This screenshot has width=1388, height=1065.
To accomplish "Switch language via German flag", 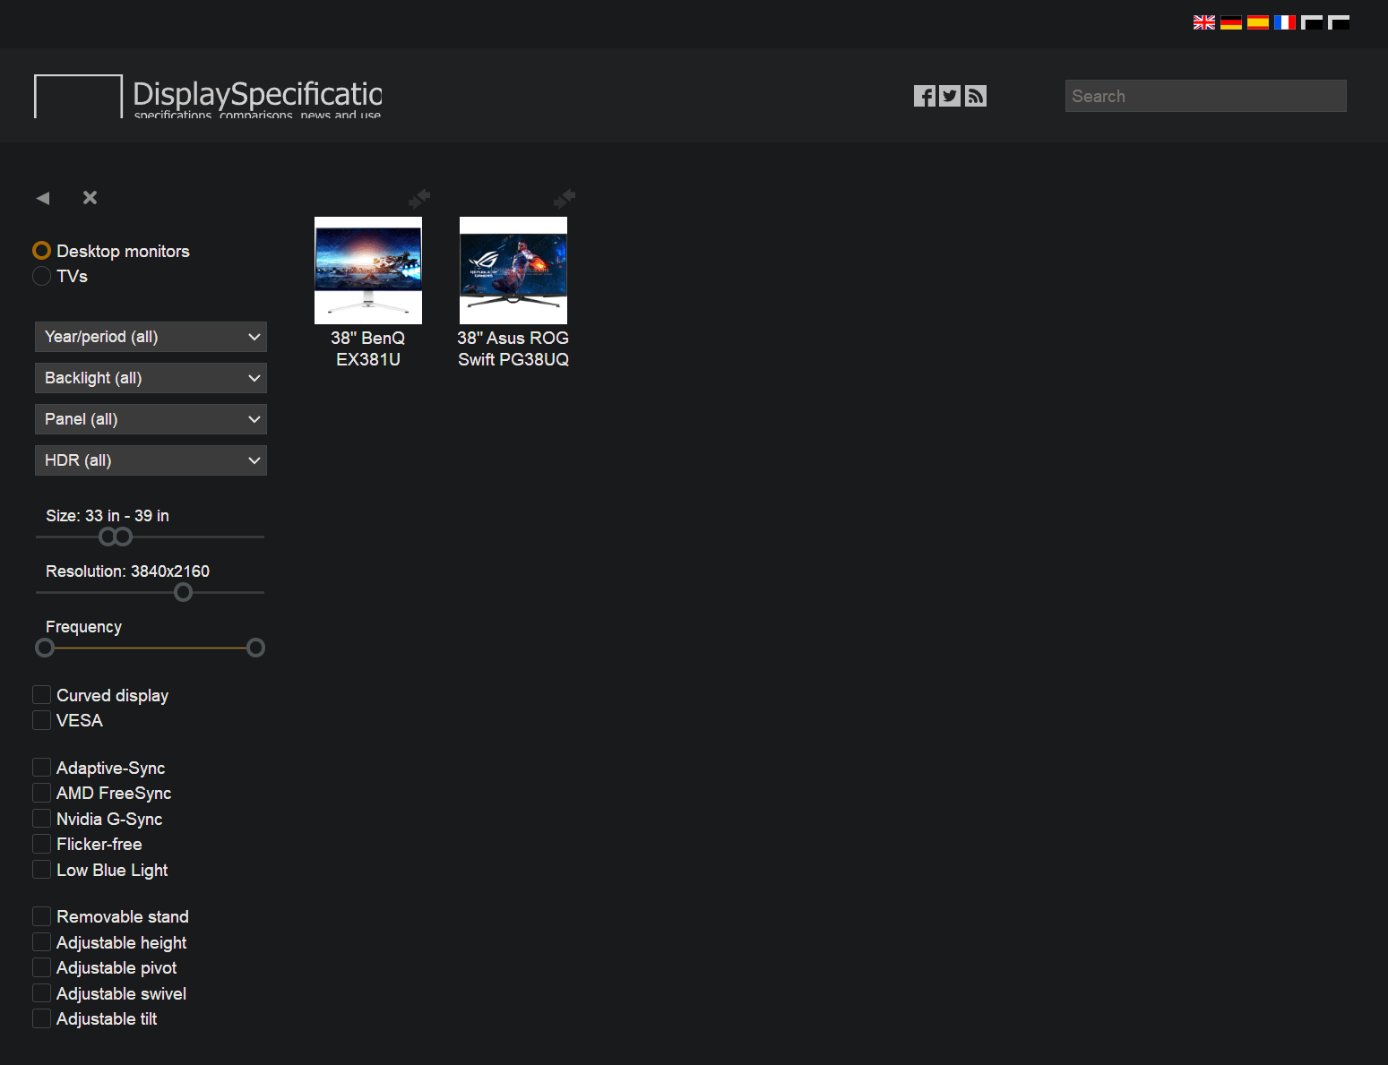I will [x=1230, y=22].
